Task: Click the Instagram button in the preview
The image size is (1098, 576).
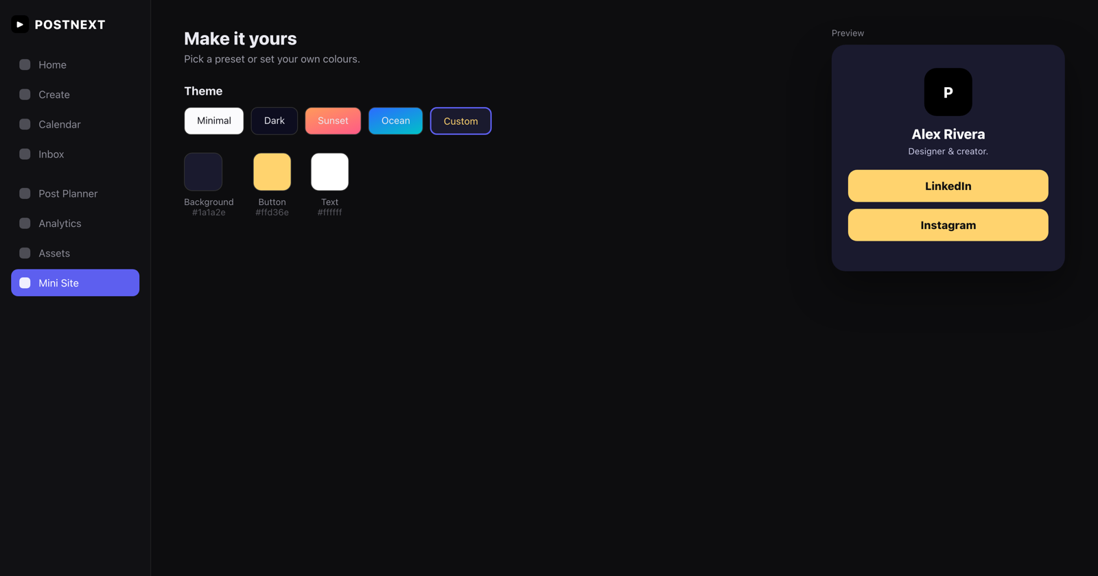Action: pos(948,225)
